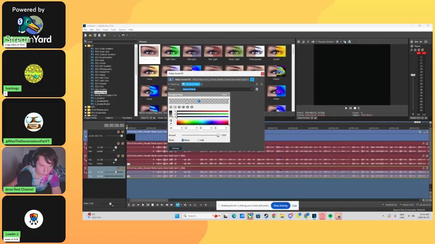Open Microsoft Edge from taskbar
Viewport: 435px width, 244px height.
point(234,216)
